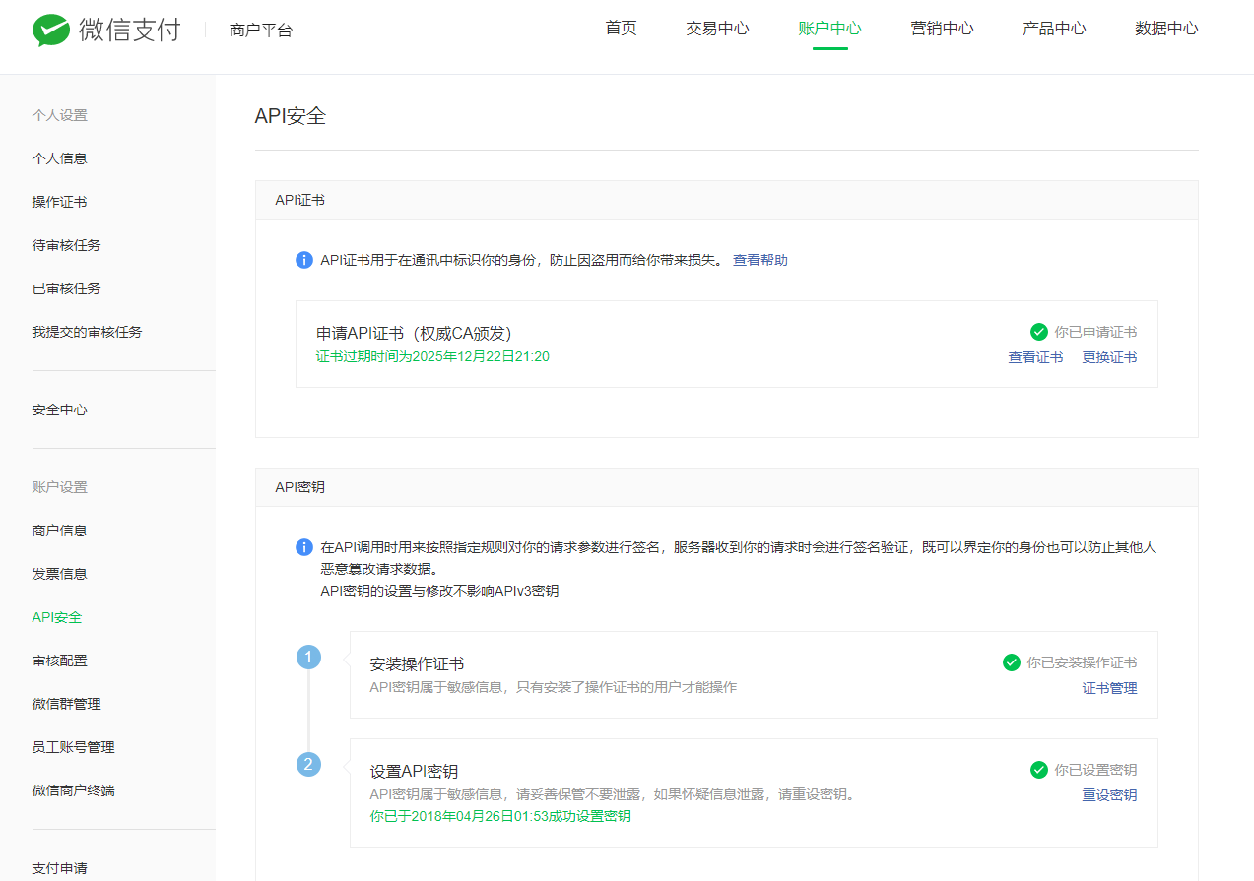Click green checkmark beside 你已安装操作证书
This screenshot has height=881, width=1254.
click(1011, 662)
